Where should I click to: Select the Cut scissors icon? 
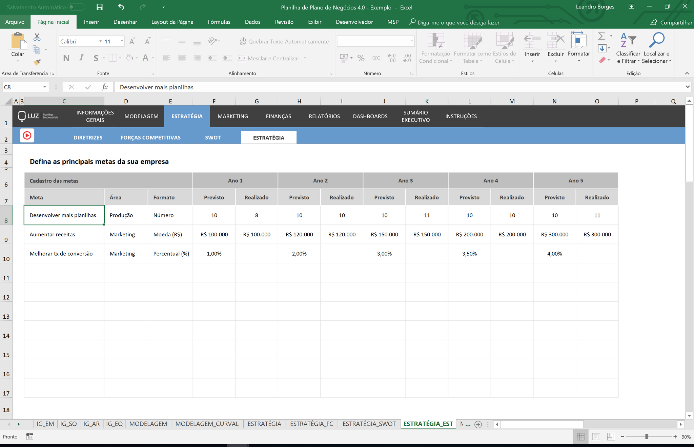point(37,37)
